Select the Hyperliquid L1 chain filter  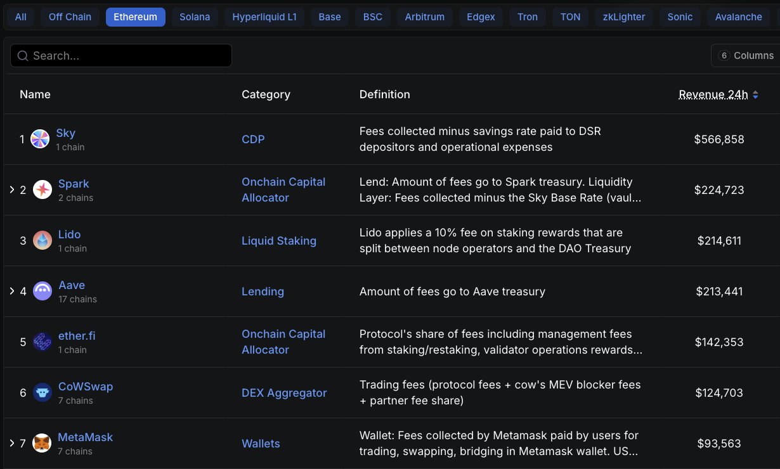coord(264,17)
